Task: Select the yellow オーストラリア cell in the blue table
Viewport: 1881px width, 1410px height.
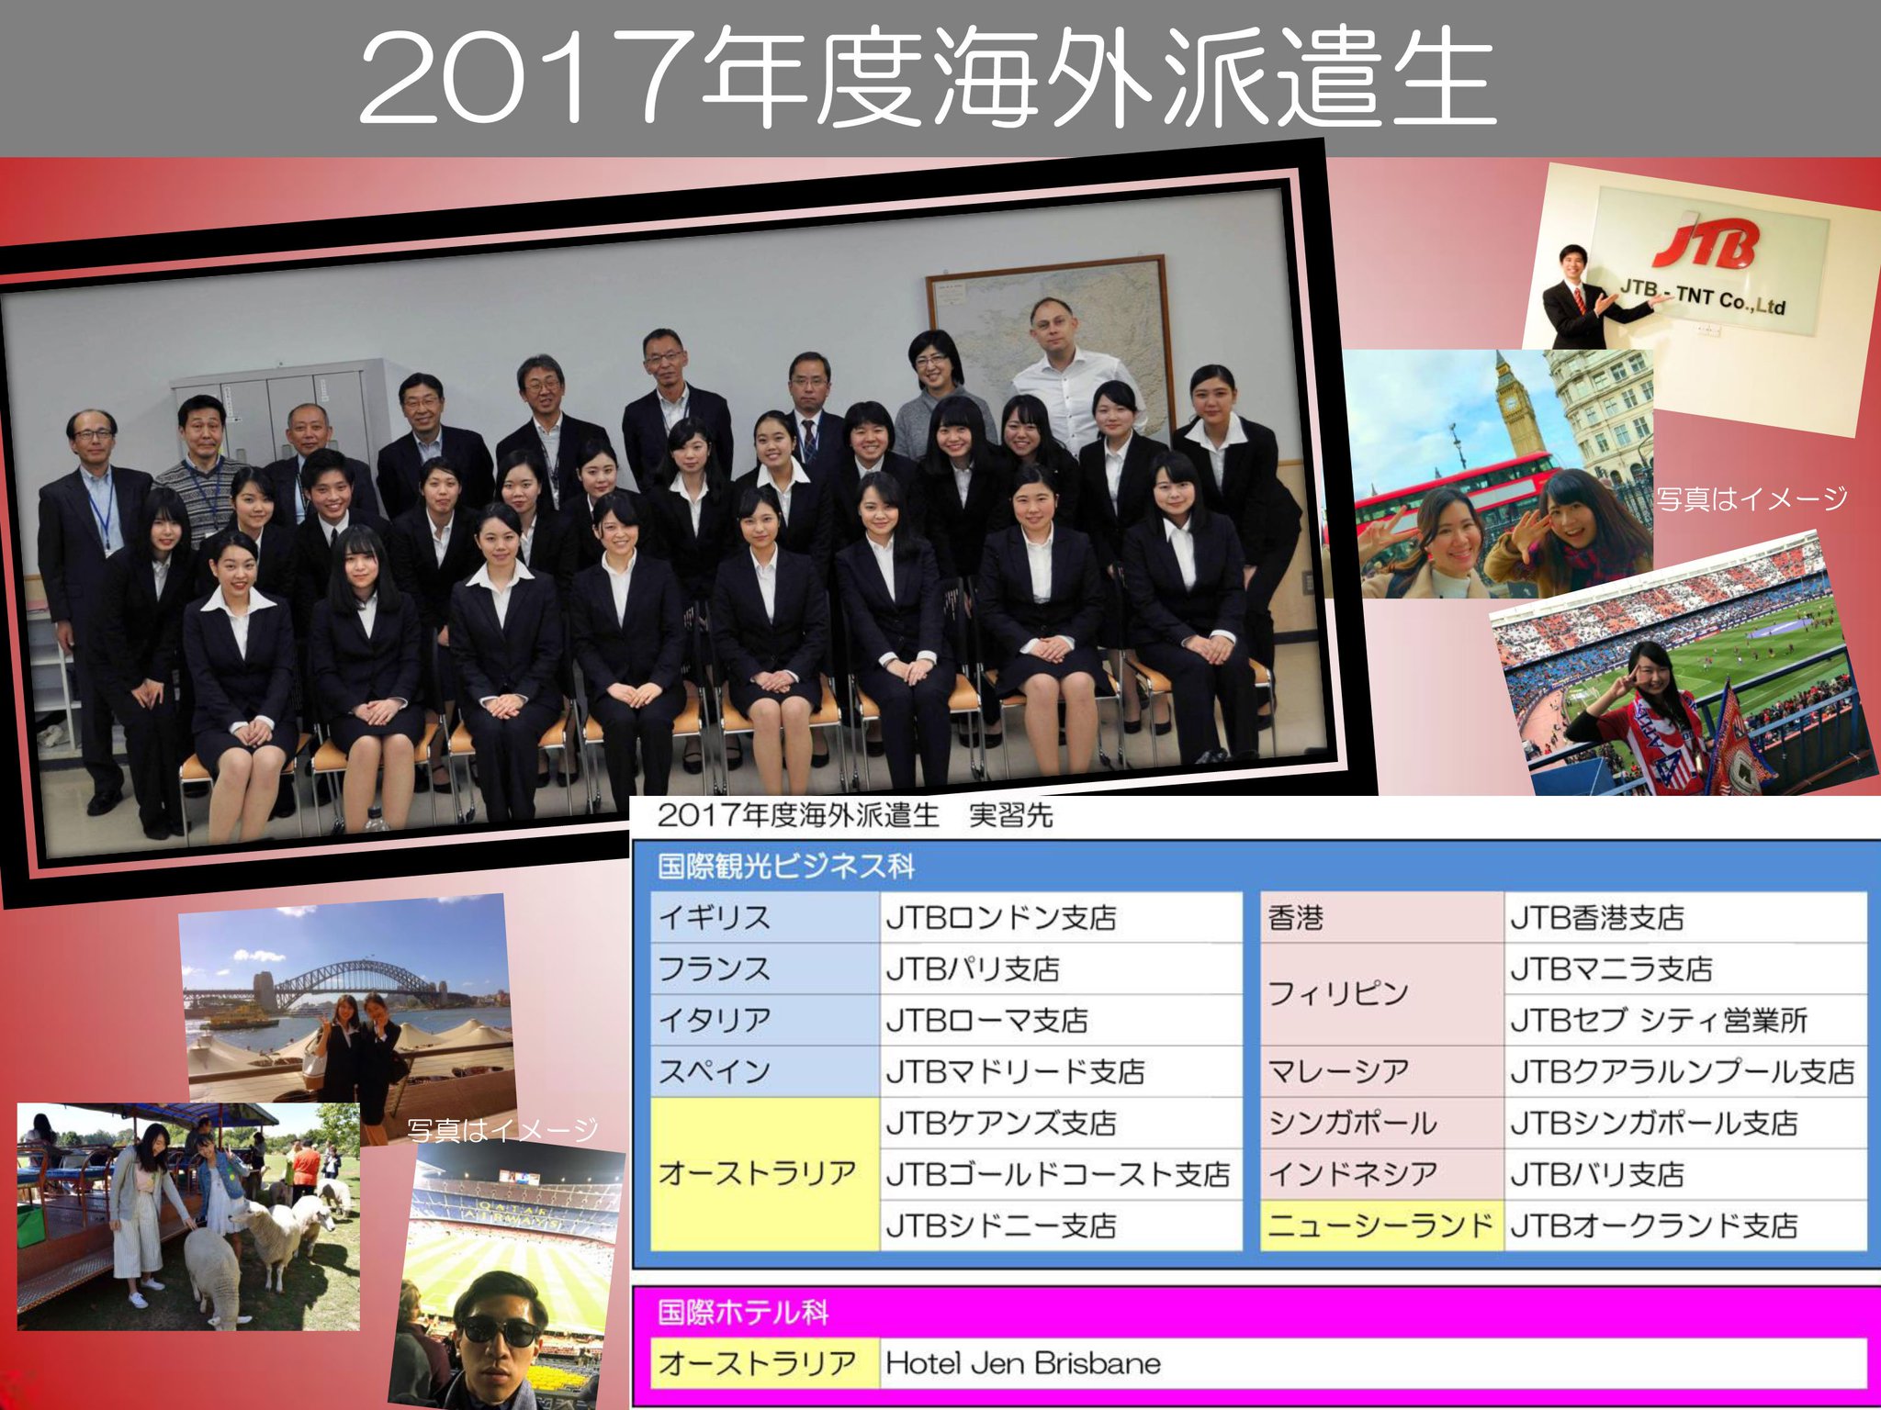Action: [765, 1174]
